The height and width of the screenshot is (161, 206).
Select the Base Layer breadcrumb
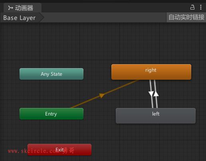[x=20, y=18]
